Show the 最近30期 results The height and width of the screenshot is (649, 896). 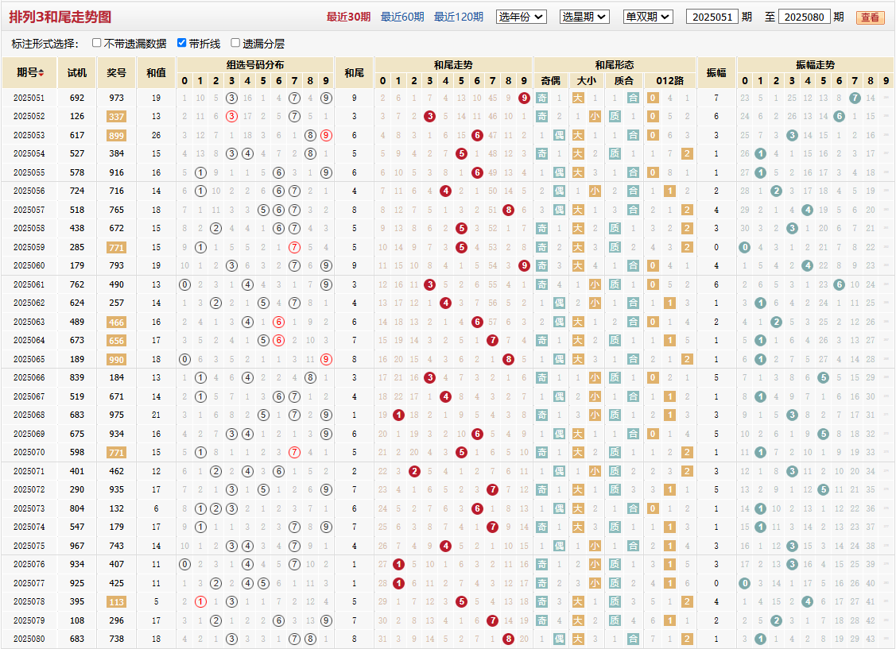(x=348, y=17)
